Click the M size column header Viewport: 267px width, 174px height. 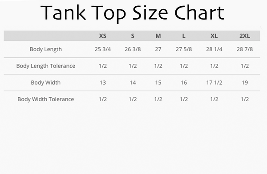pos(158,36)
